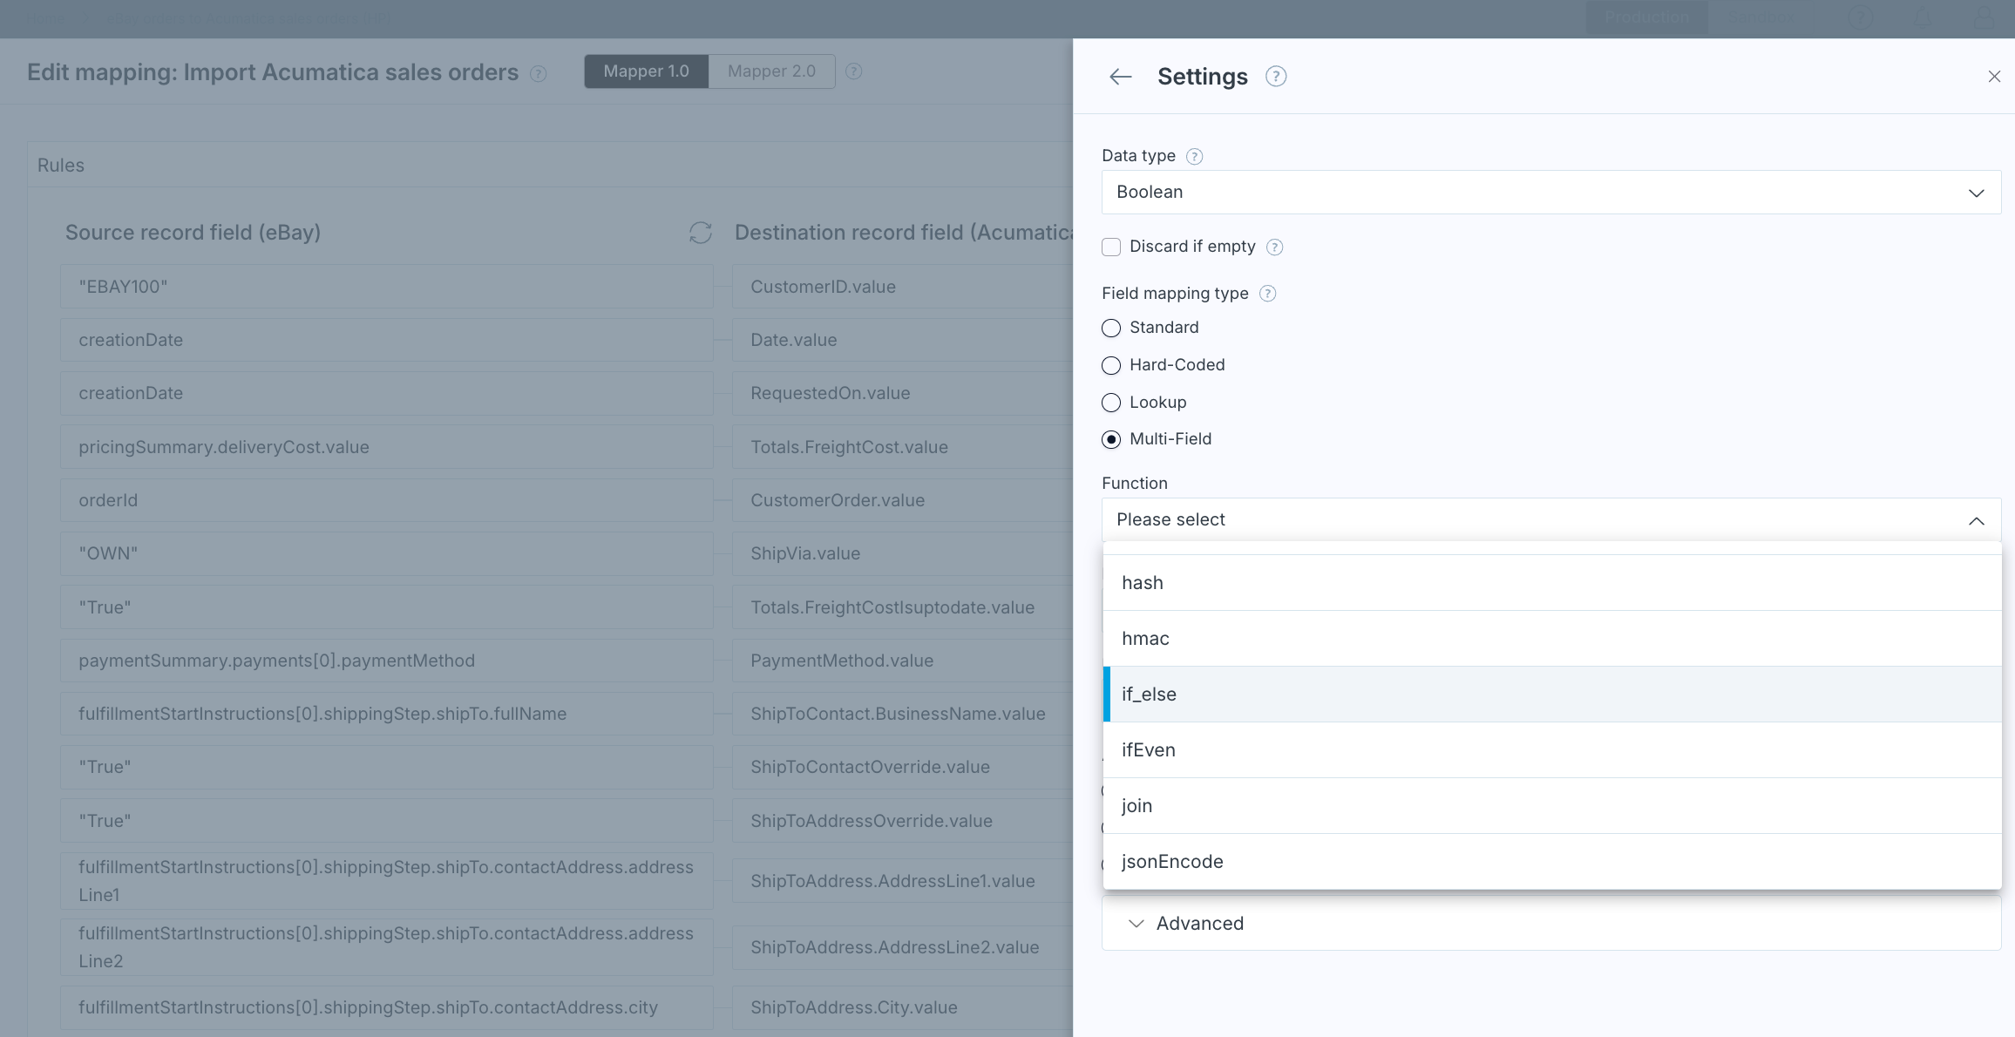Choose ifEven from function list
This screenshot has height=1037, width=2015.
click(x=1552, y=750)
